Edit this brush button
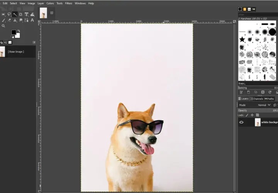The width and height of the screenshot is (278, 193). pos(241,92)
